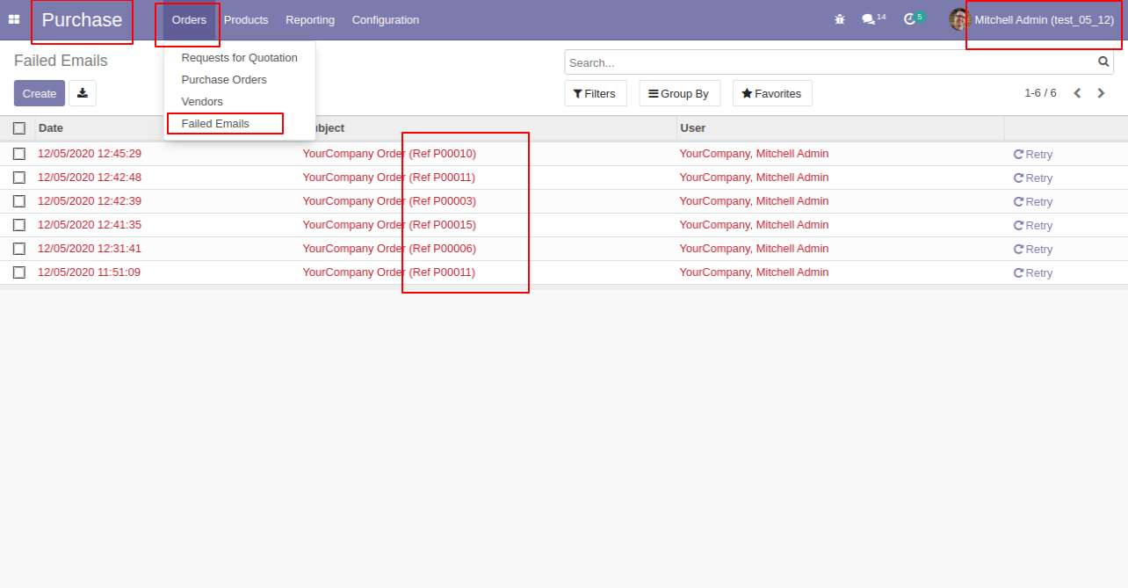Open the apps grid menu icon
This screenshot has height=588, width=1128.
14,19
